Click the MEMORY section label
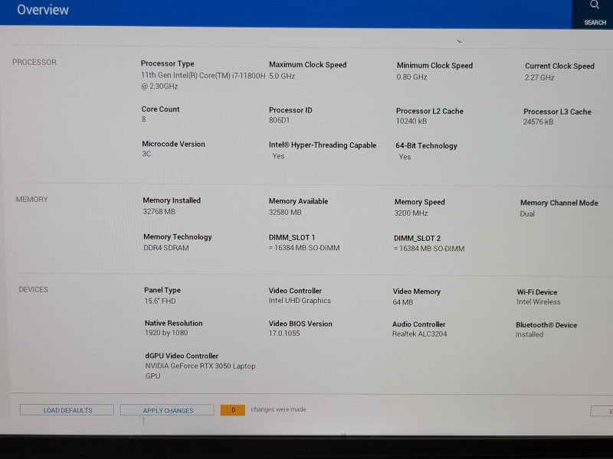Screen dimensions: 613x459 [x=32, y=200]
